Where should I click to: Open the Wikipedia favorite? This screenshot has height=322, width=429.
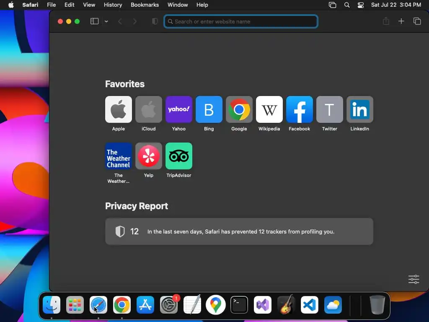269,109
